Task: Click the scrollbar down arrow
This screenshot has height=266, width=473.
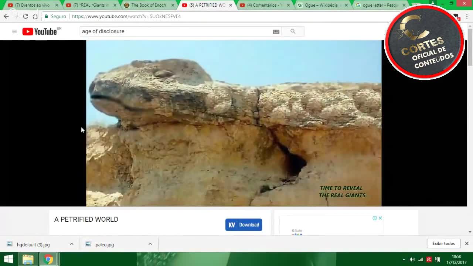Action: click(470, 232)
